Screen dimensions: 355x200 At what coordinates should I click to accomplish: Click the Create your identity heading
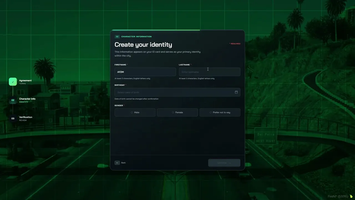click(143, 44)
